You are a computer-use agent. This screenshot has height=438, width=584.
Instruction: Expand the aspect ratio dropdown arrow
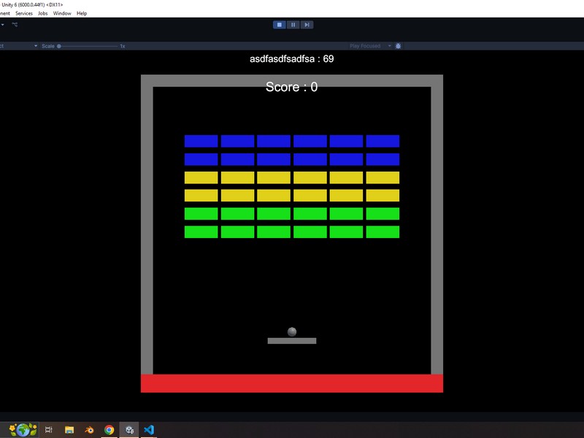click(x=36, y=46)
